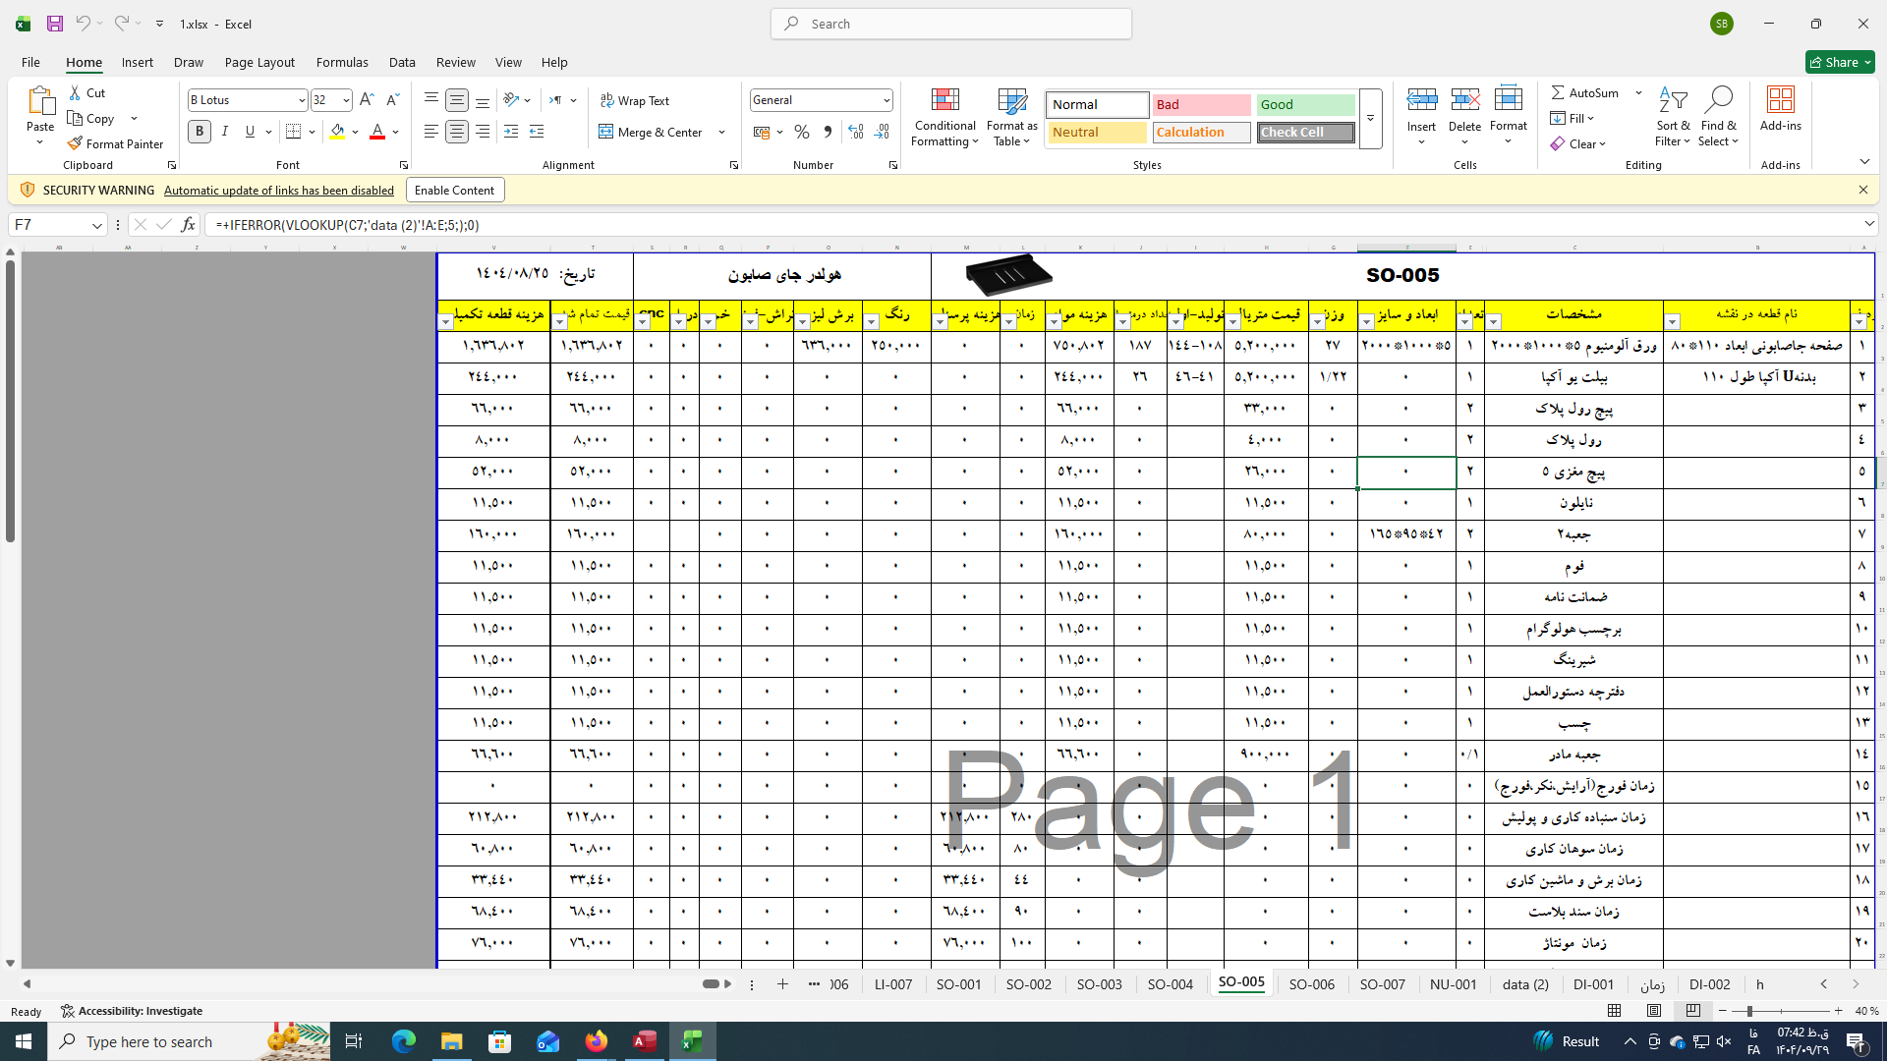
Task: Expand the General number format dropdown
Action: pos(886,100)
